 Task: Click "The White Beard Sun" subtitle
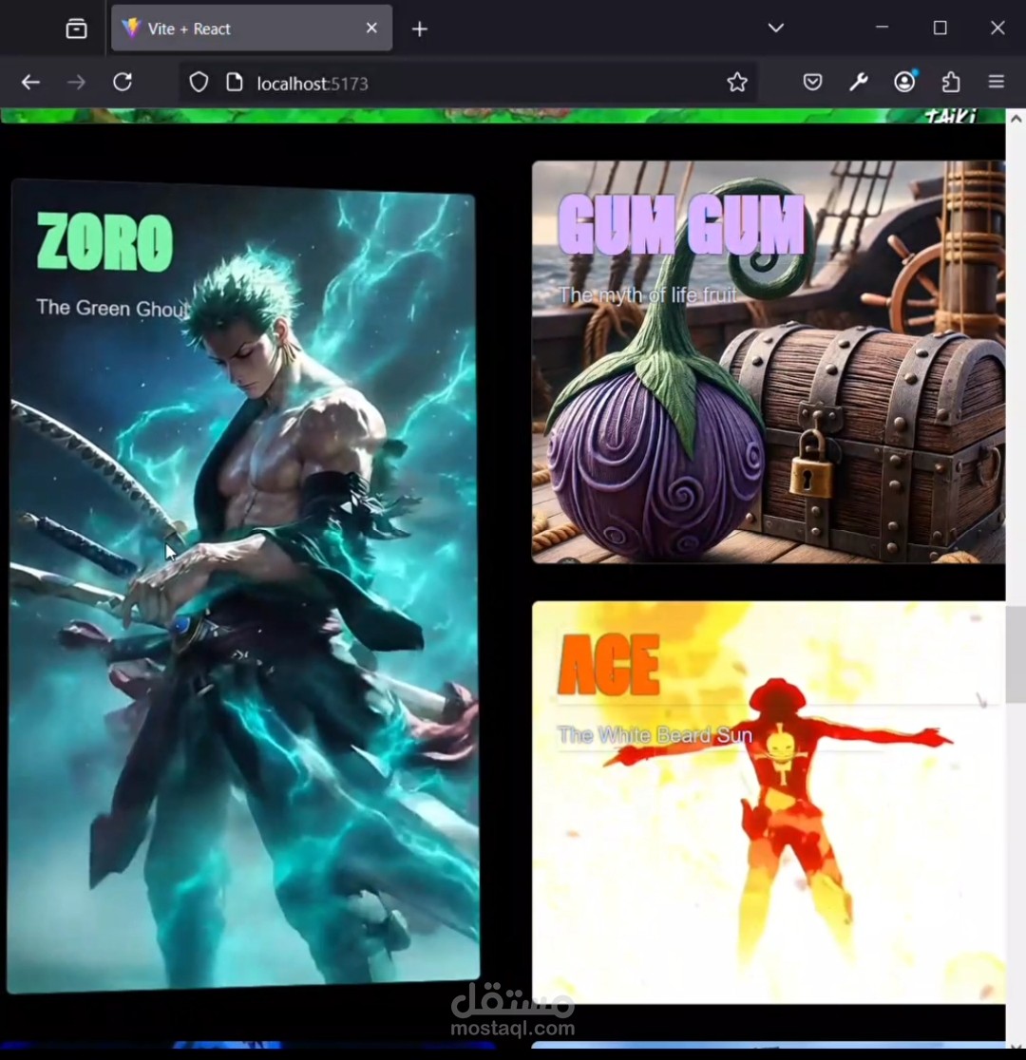pyautogui.click(x=655, y=735)
